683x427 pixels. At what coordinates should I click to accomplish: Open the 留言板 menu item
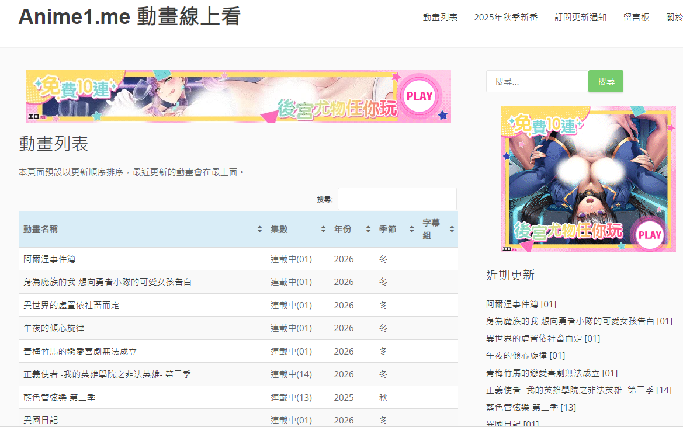point(636,18)
